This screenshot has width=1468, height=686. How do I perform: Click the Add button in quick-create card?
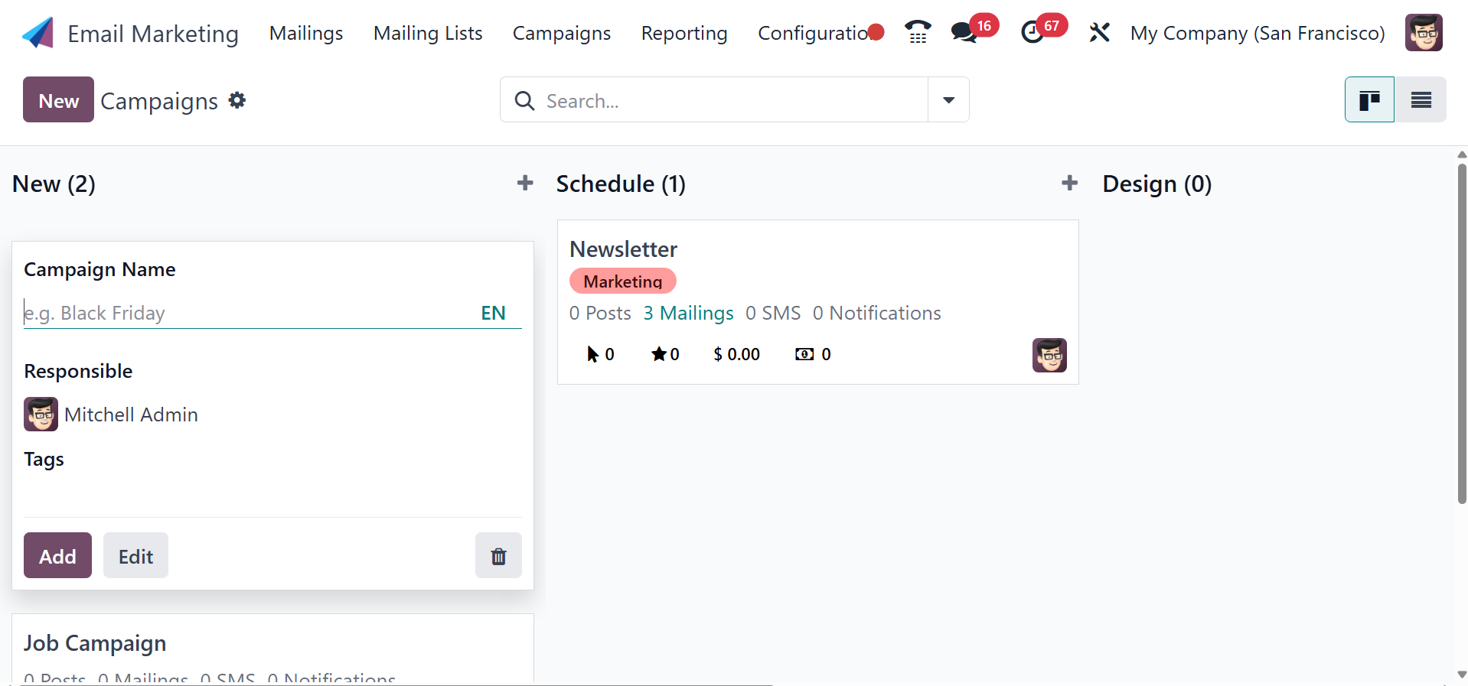coord(57,556)
